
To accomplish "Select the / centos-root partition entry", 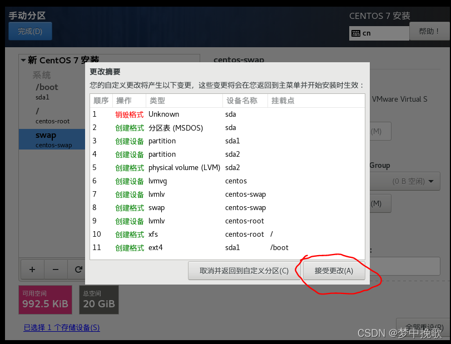I will pyautogui.click(x=52, y=116).
